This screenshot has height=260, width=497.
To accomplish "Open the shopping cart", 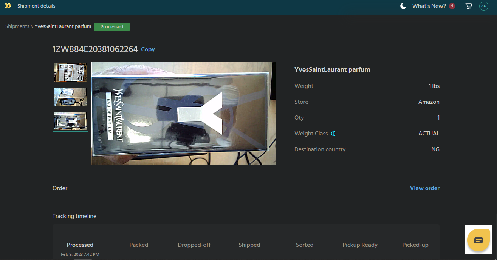I will [469, 6].
